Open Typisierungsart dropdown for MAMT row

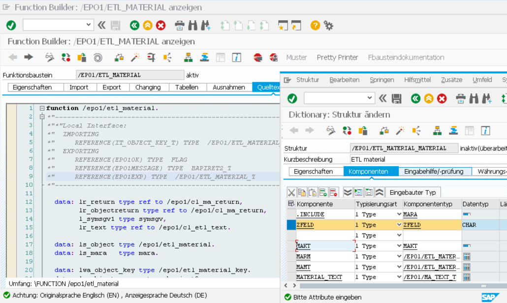tap(399, 267)
